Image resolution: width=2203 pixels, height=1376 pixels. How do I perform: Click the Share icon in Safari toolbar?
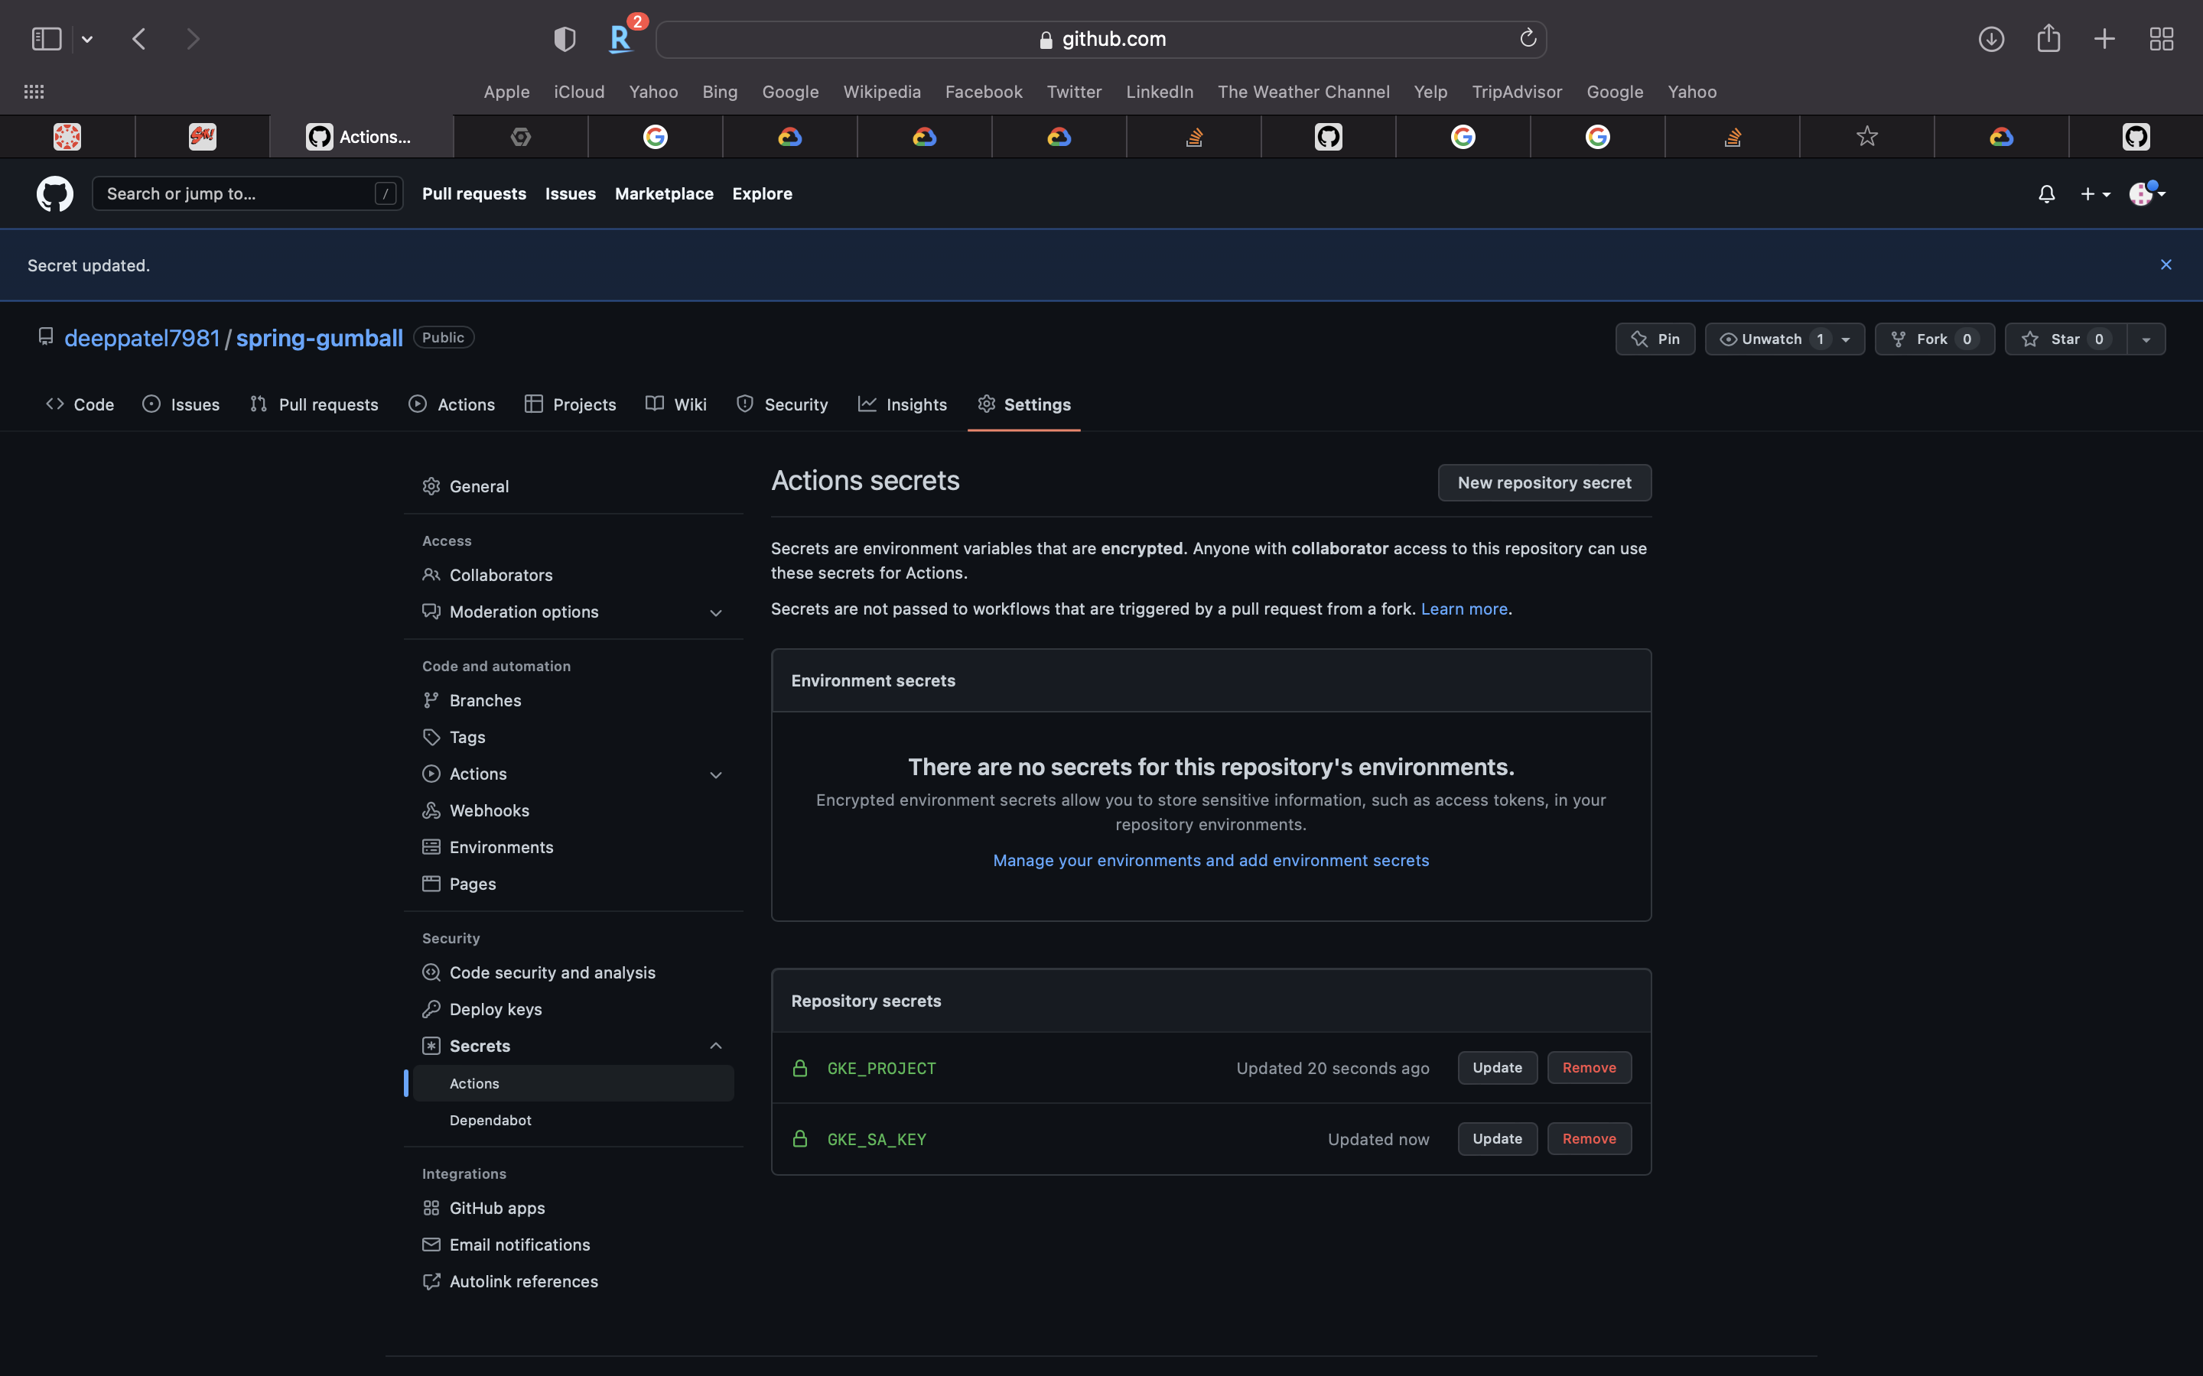point(2048,39)
